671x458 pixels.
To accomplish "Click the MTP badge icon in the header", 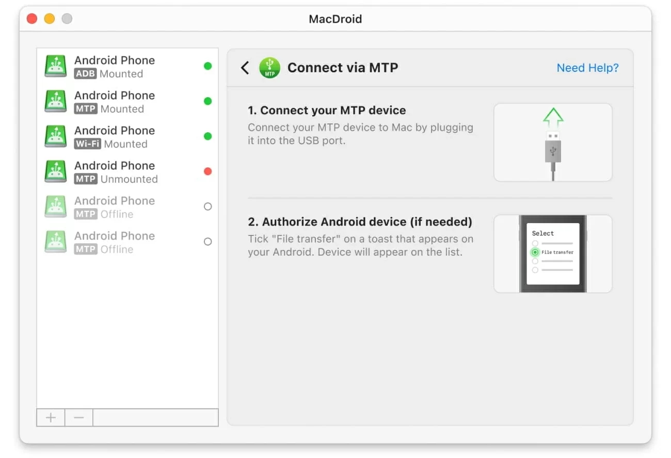I will coord(269,68).
